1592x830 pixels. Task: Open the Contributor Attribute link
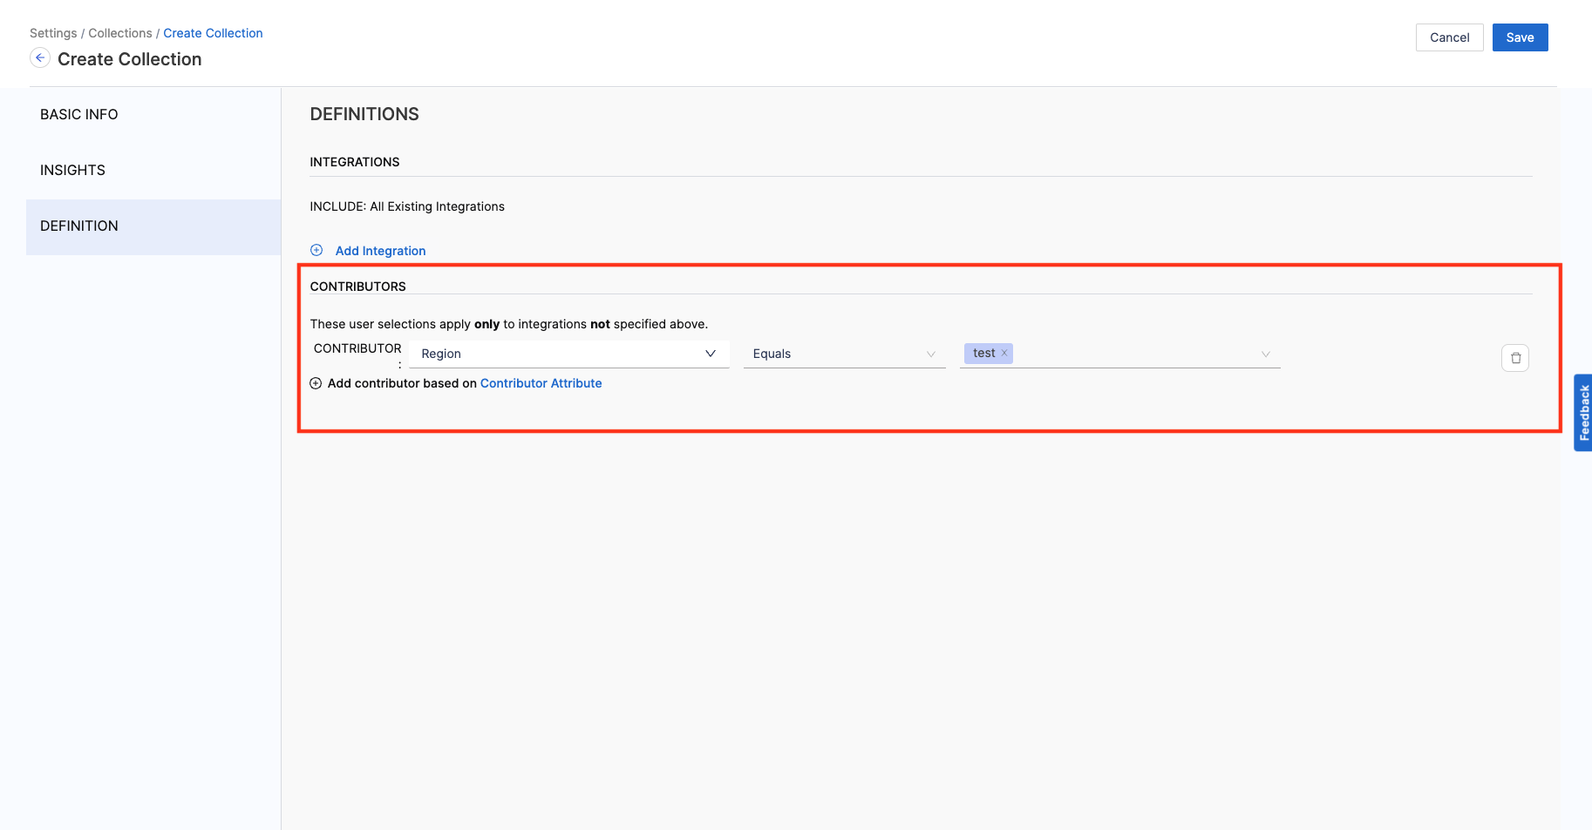[x=541, y=384]
